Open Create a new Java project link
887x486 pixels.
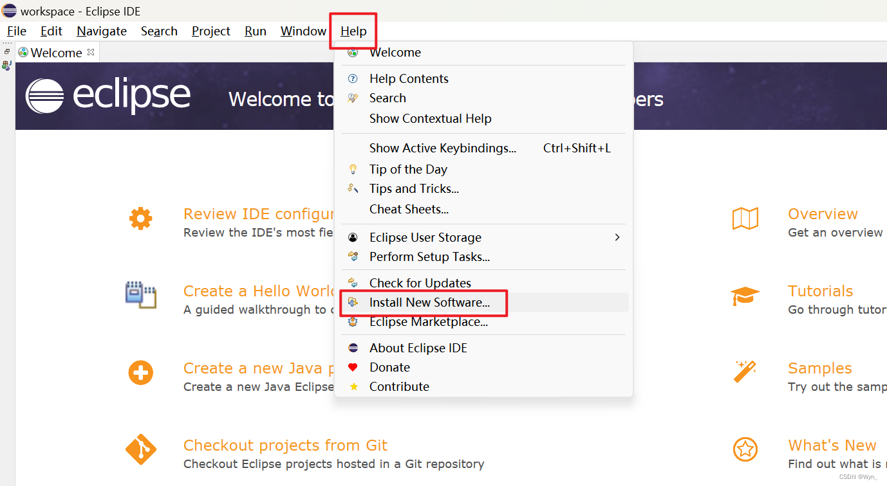click(x=258, y=368)
